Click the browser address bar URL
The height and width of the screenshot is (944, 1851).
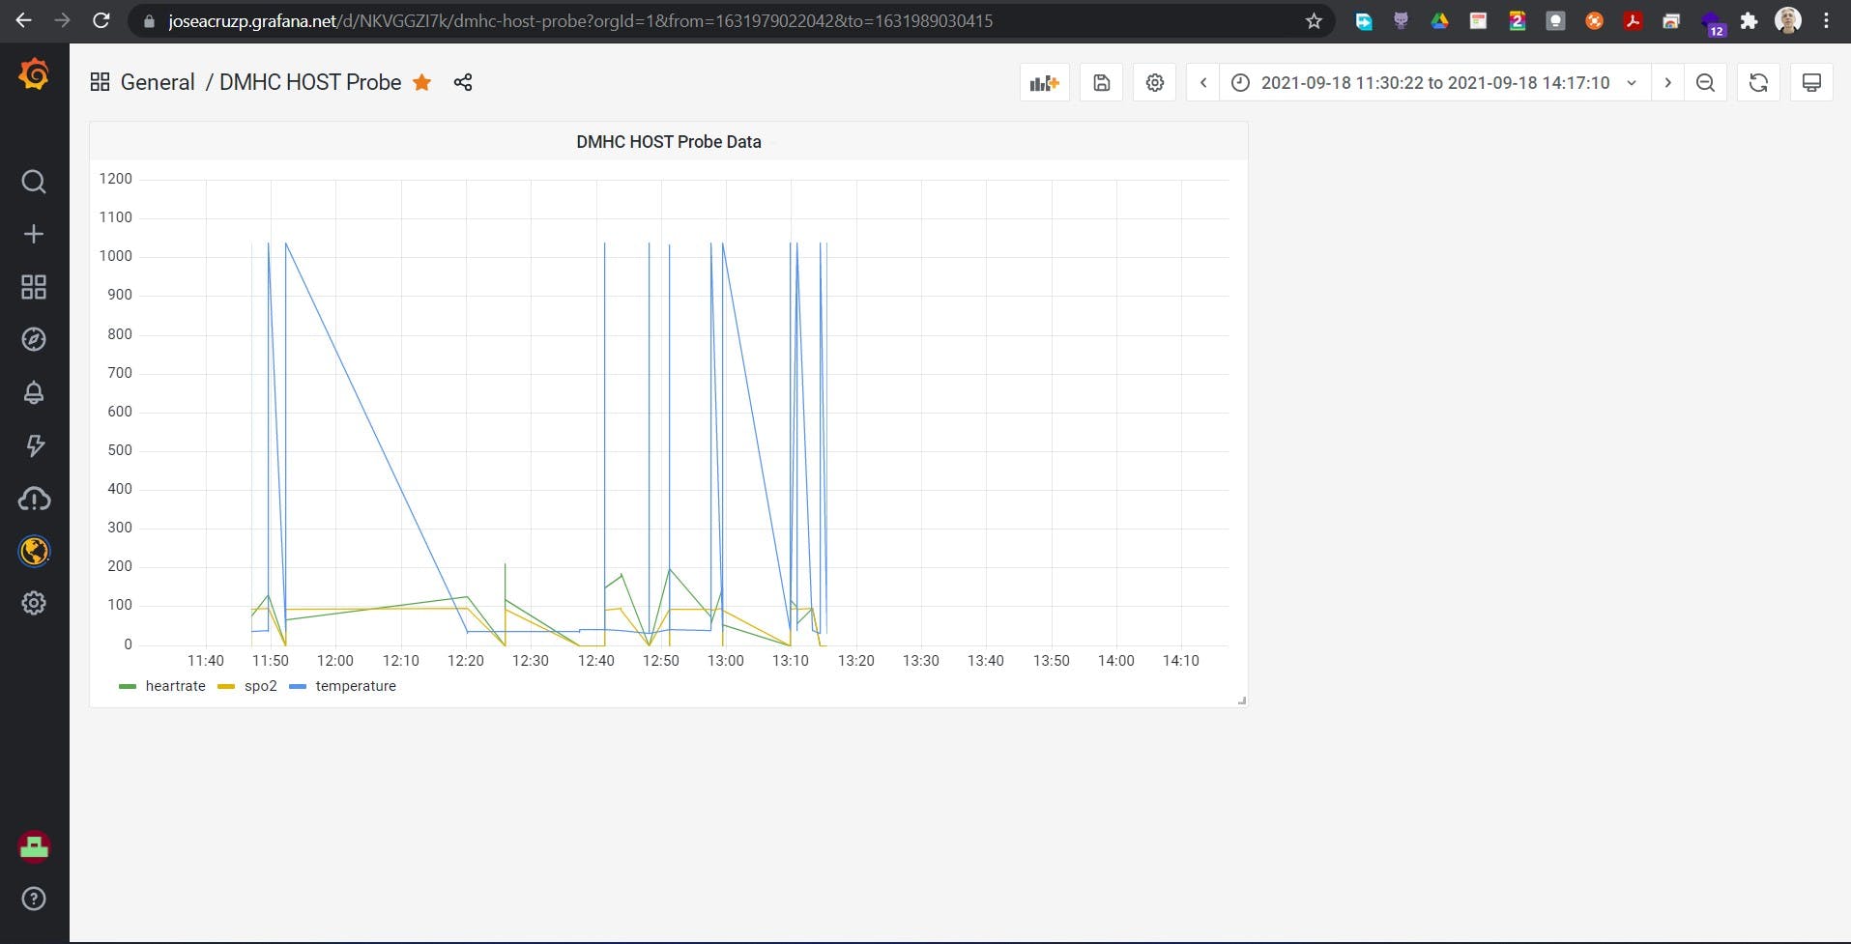pos(580,21)
